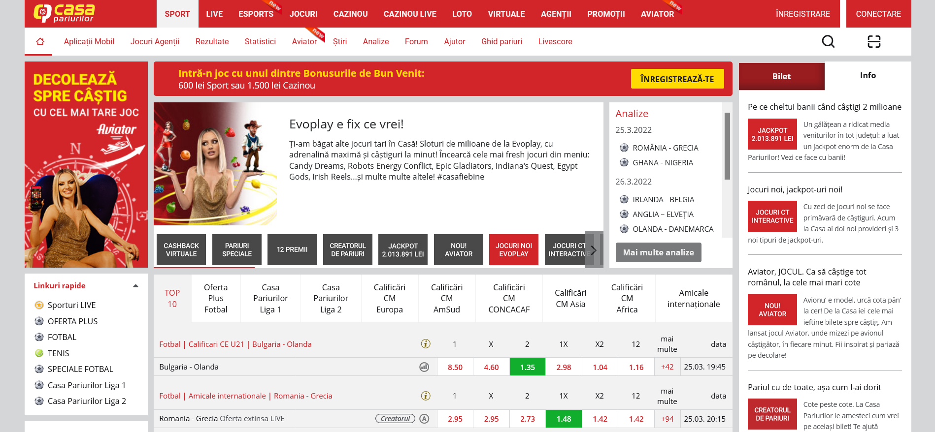
Task: Click the tennis ball icon beside TENIS
Action: coord(39,353)
